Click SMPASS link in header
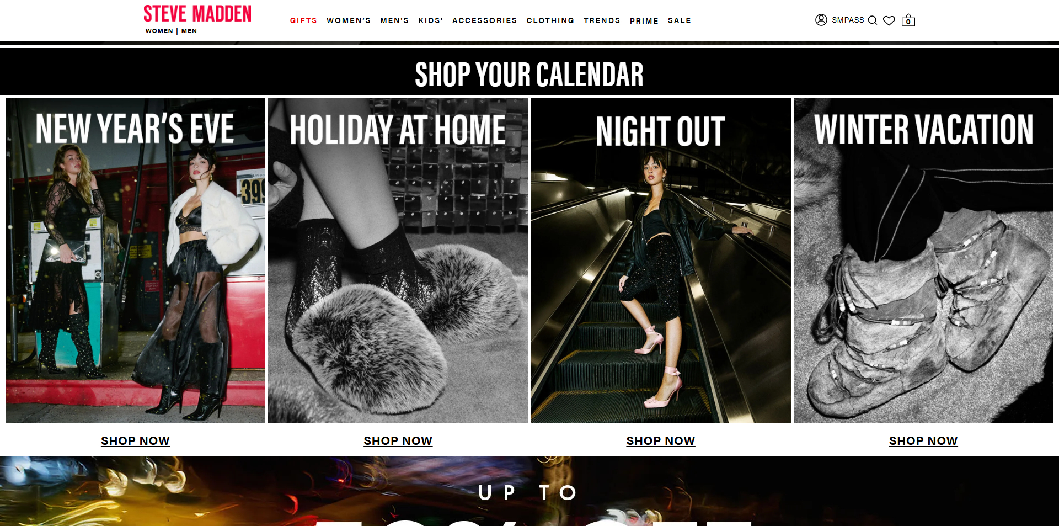1059x526 pixels. [848, 20]
